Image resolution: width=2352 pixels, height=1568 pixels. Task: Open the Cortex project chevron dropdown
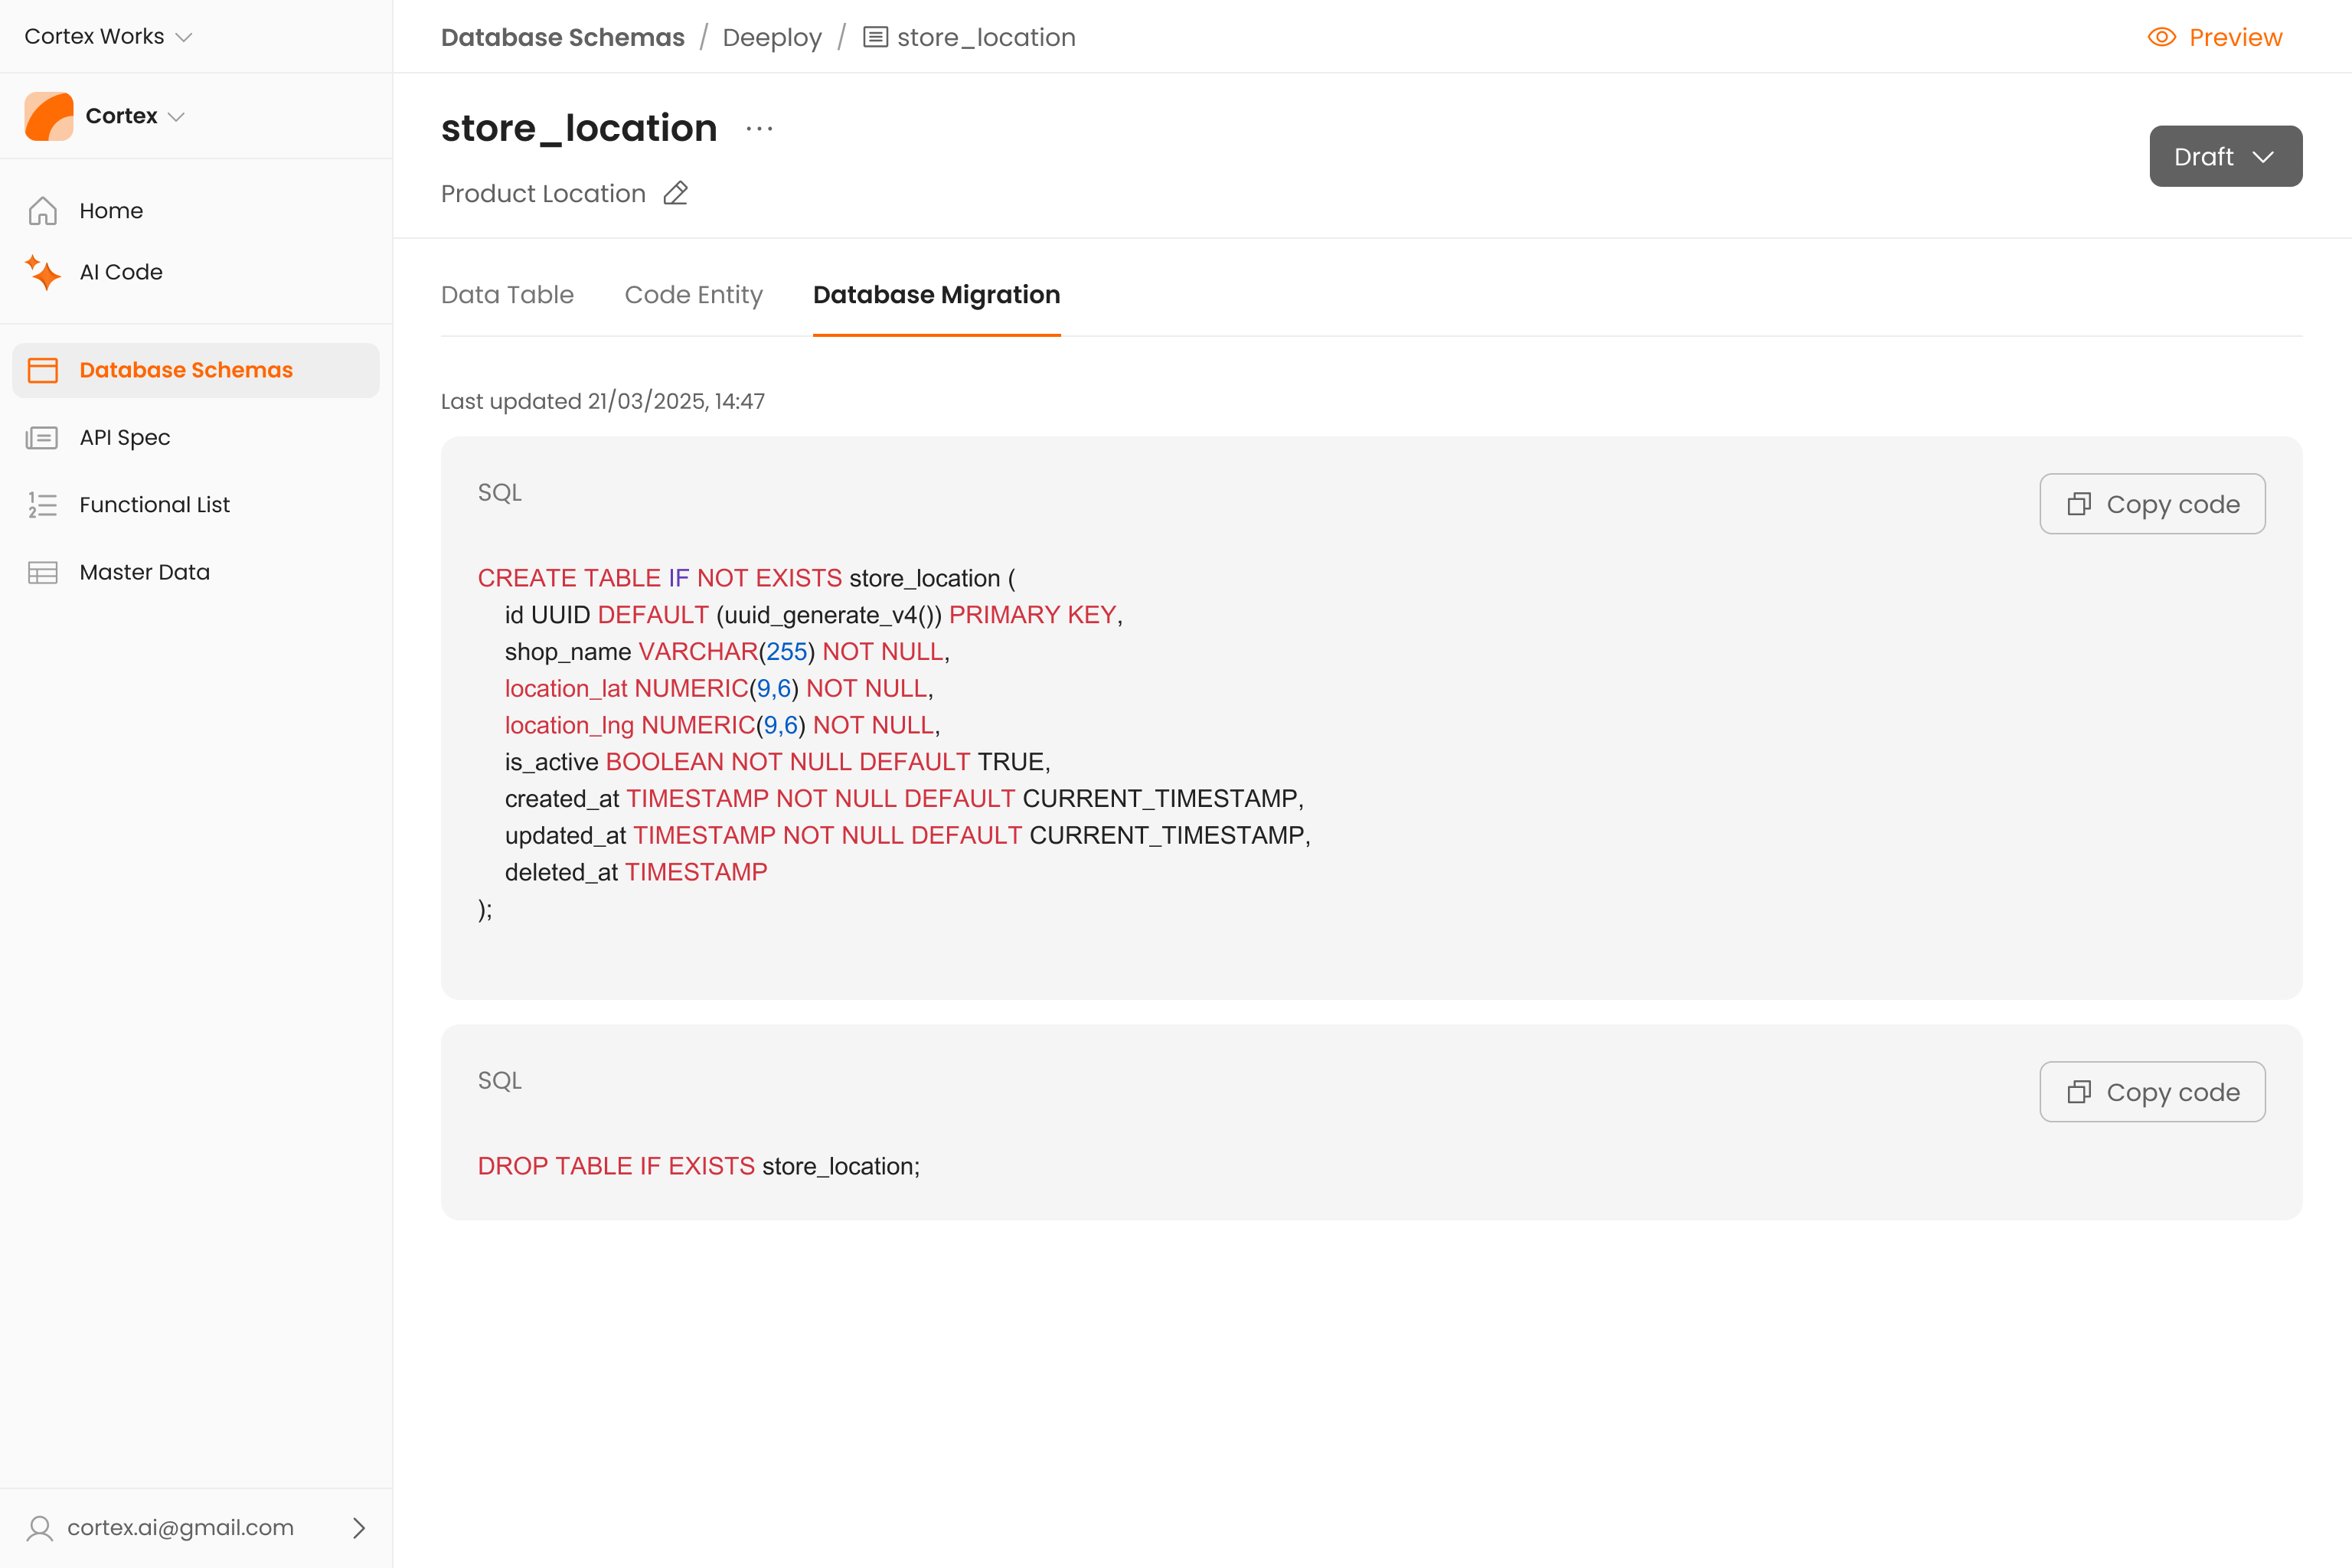click(177, 116)
